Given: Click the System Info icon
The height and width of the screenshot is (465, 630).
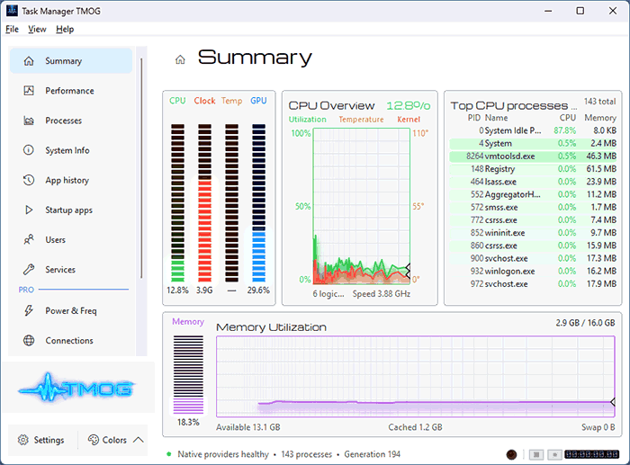Looking at the screenshot, I should click(29, 150).
